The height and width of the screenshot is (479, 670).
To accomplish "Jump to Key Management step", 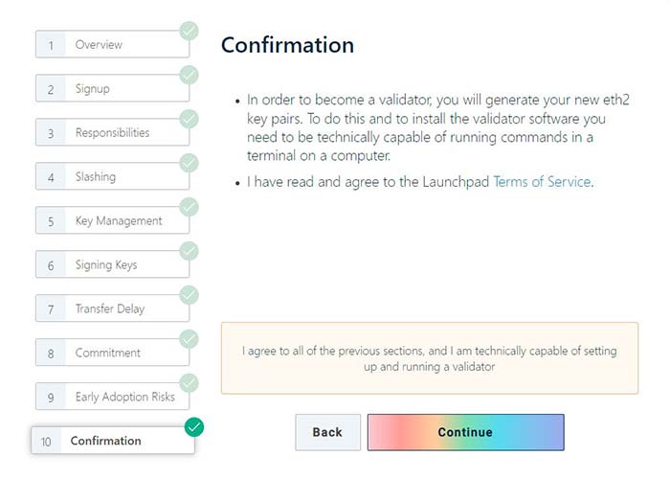I will pyautogui.click(x=112, y=221).
